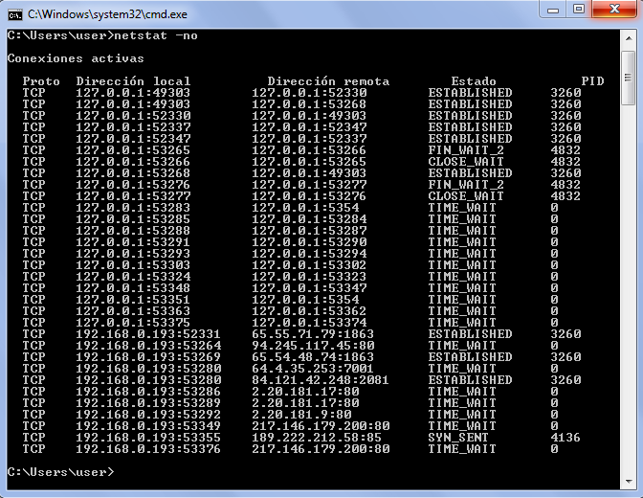Click the SYN_SENT state
643x498 pixels.
[x=458, y=438]
